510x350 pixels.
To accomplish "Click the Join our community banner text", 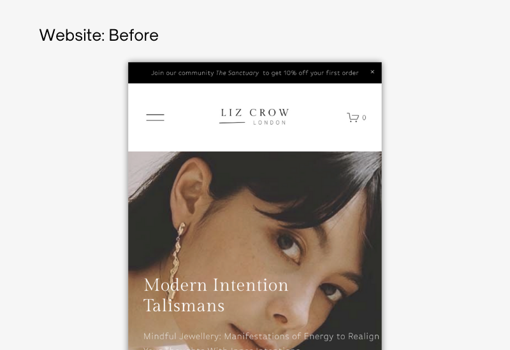I will [182, 73].
